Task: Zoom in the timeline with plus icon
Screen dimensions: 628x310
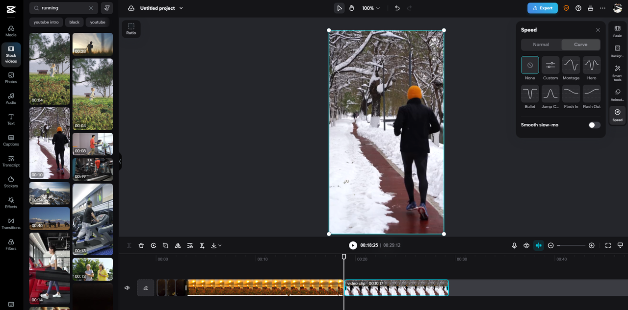Action: pyautogui.click(x=592, y=245)
